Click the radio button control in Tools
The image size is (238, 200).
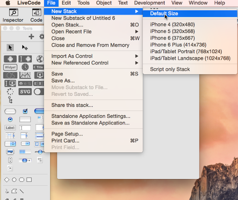point(10,120)
